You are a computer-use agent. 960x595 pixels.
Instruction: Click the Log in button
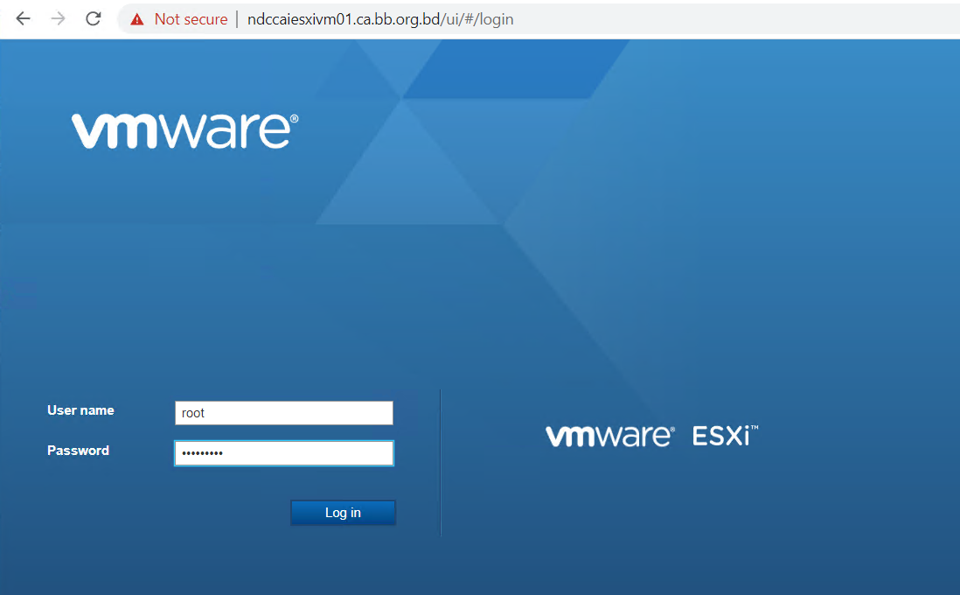[343, 513]
